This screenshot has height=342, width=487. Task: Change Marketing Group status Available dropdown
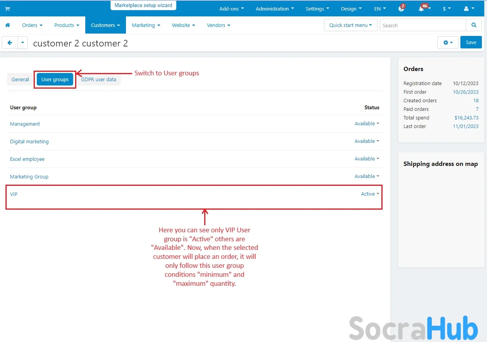[367, 176]
